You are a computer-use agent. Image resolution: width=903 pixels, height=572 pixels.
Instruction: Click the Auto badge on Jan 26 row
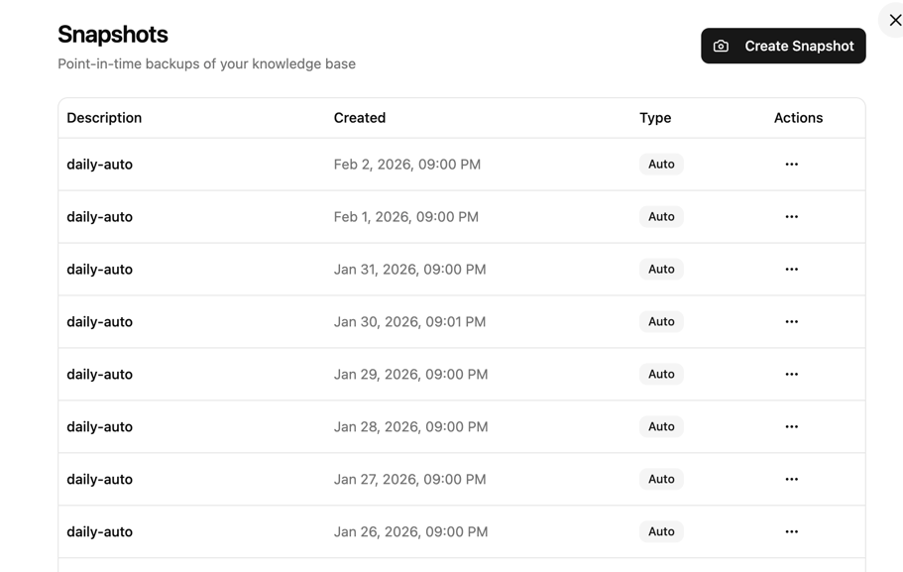point(661,531)
